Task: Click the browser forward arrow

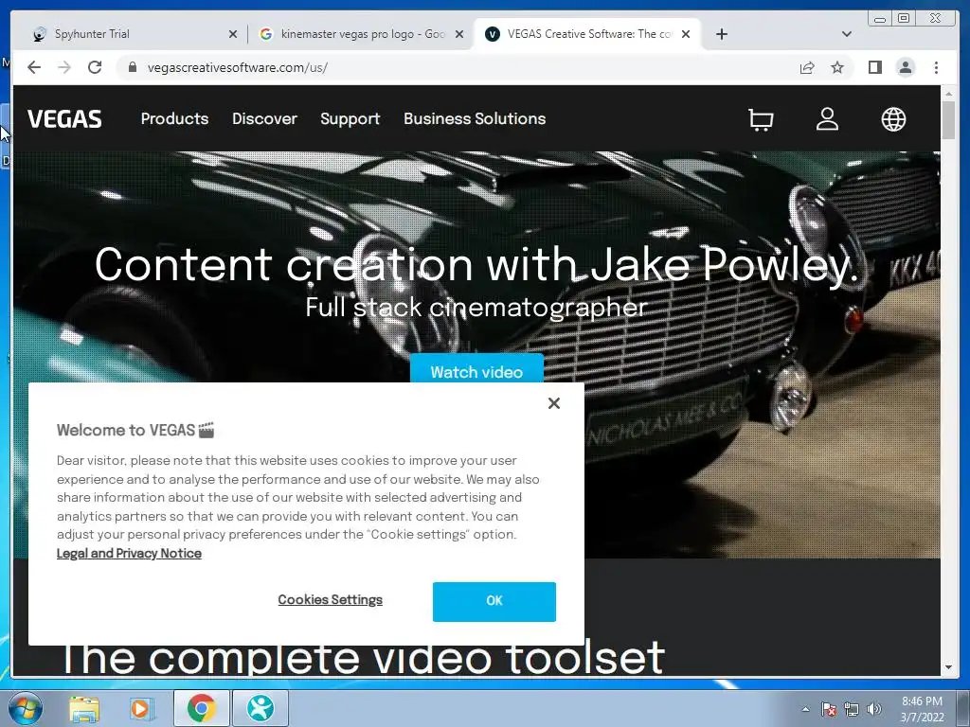Action: tap(64, 67)
